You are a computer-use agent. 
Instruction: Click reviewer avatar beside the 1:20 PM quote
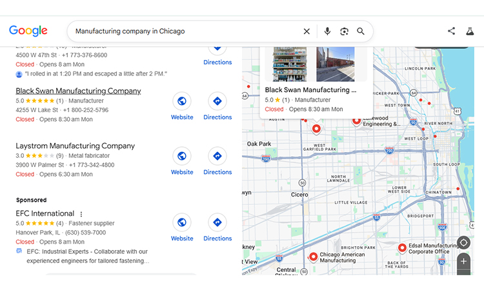(x=19, y=74)
